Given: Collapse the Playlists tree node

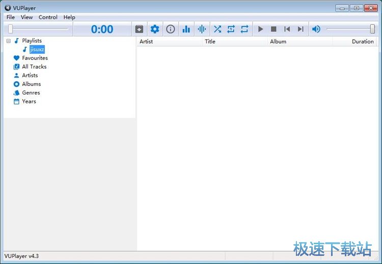Looking at the screenshot, I should coord(9,41).
